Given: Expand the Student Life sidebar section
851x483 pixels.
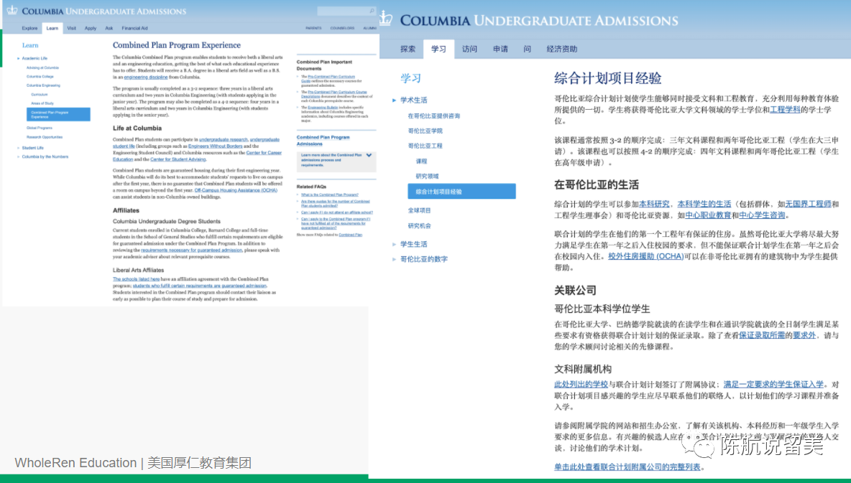Looking at the screenshot, I should 18,147.
